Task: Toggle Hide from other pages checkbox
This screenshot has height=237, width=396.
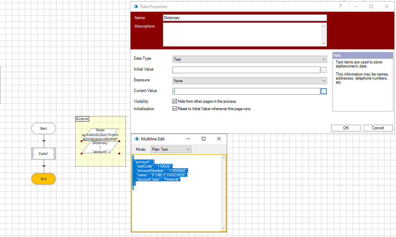Action: tap(175, 102)
